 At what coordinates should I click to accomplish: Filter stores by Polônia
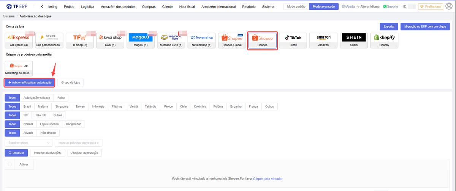(218, 106)
